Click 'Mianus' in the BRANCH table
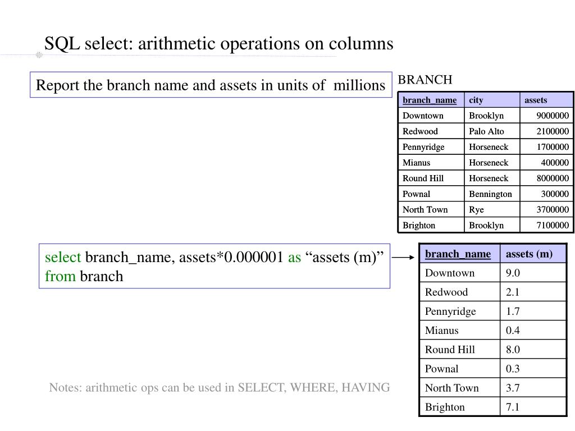Image resolution: width=575 pixels, height=431 pixels. pos(416,163)
